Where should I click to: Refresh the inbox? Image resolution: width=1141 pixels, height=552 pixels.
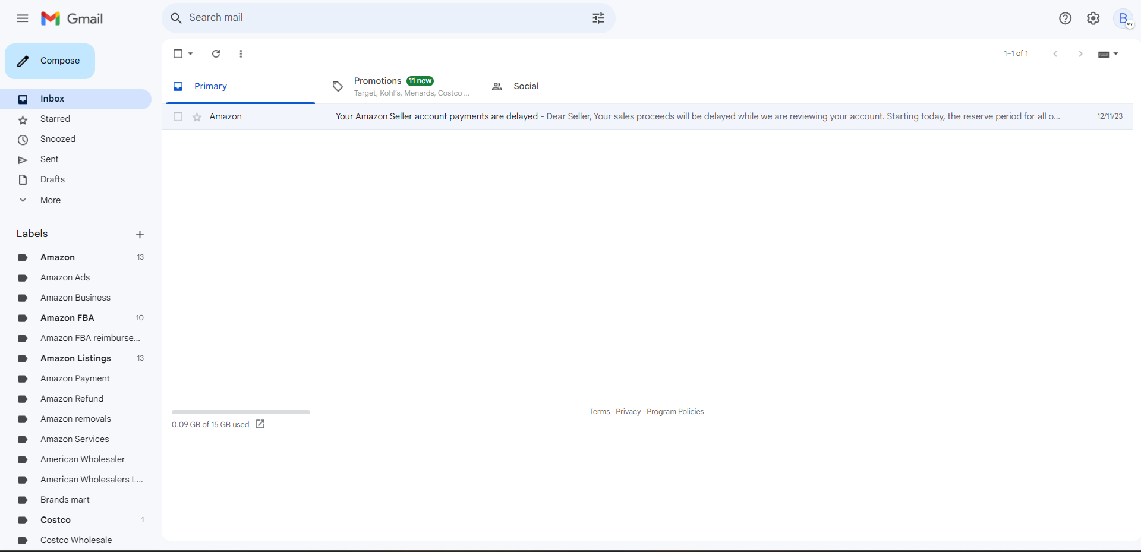(216, 53)
